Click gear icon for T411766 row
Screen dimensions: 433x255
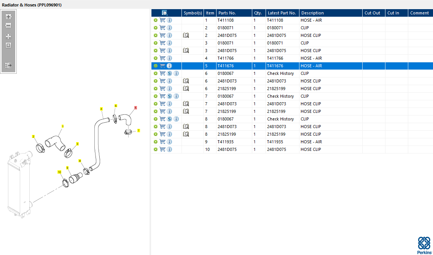pos(156,58)
